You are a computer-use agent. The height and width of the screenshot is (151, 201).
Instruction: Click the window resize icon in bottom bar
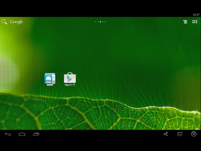180,134
